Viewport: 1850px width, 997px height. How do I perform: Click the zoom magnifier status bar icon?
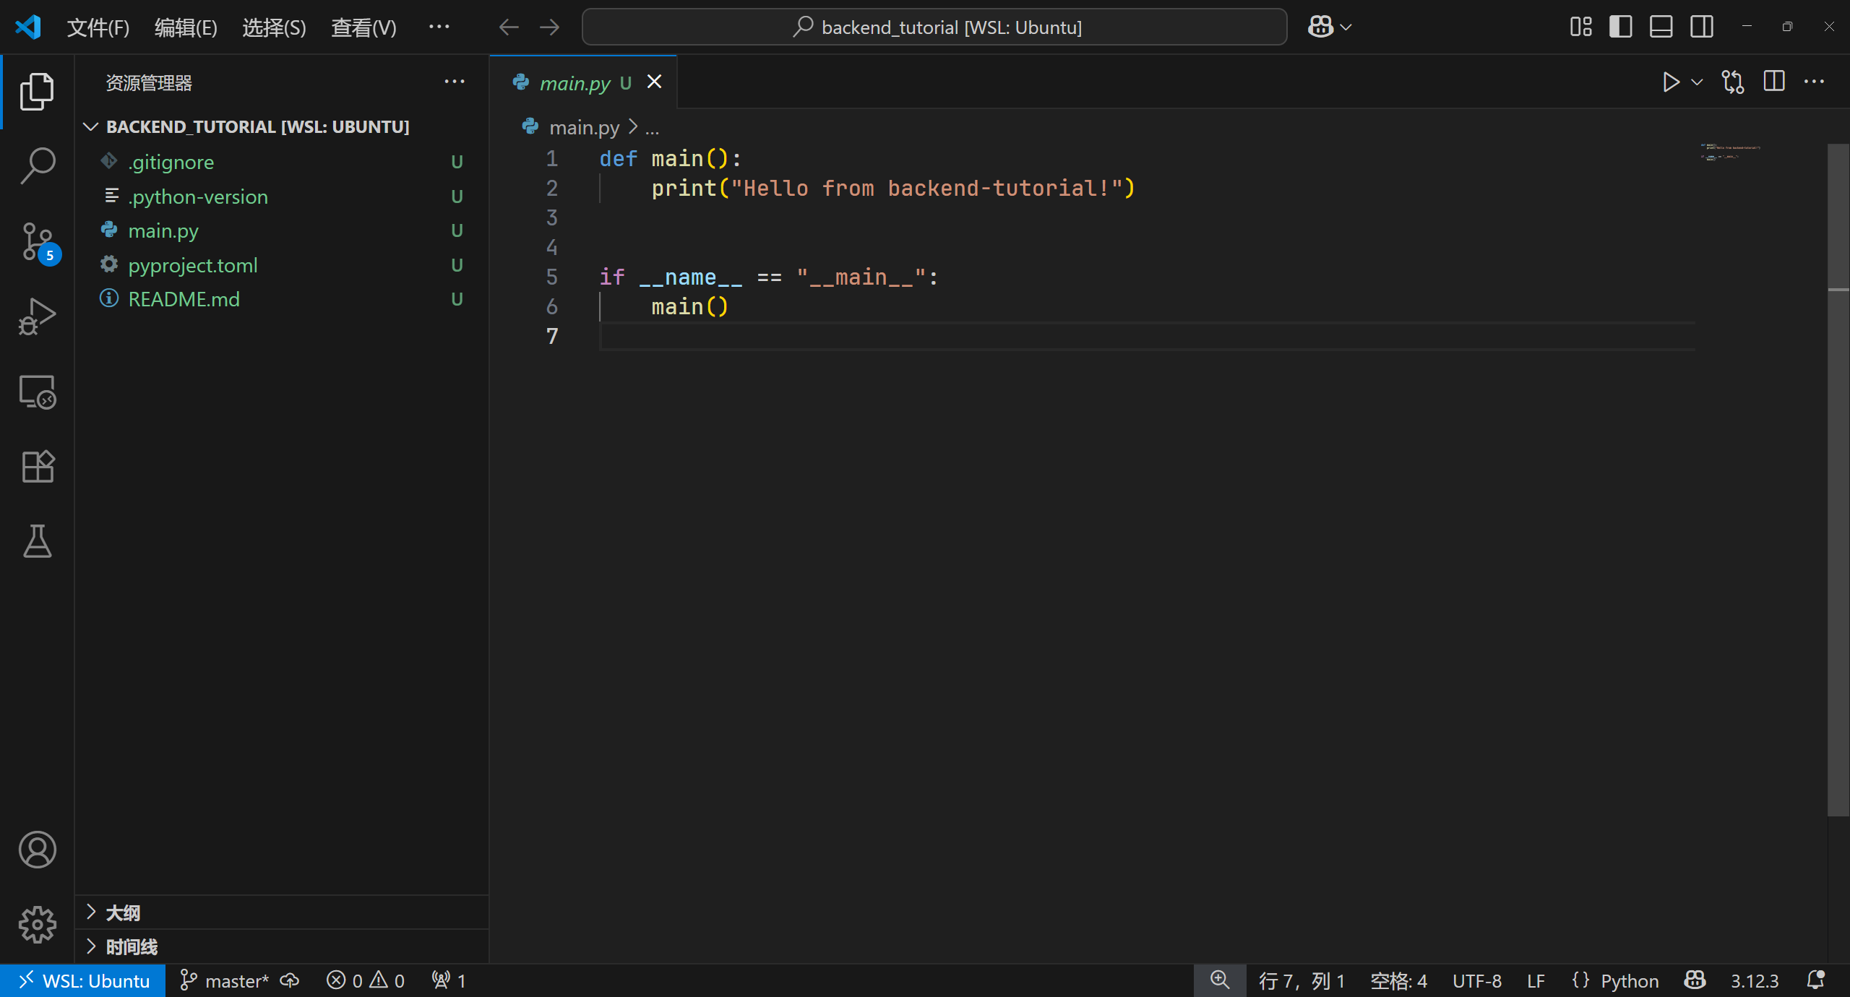[x=1220, y=980]
